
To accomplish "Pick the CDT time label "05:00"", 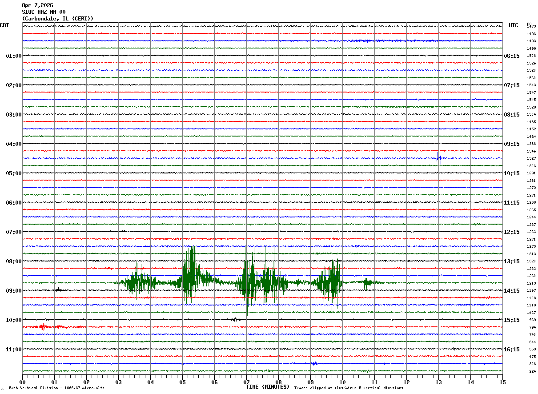I will 14,173.
